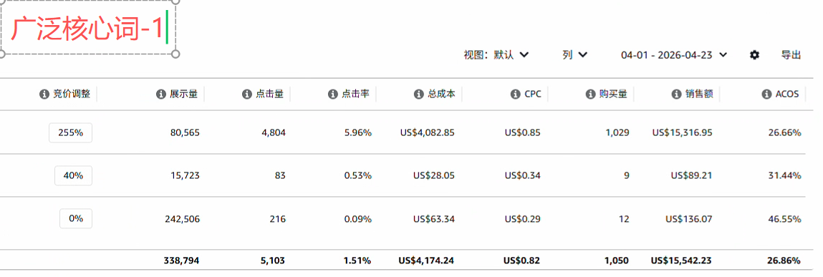
Task: Sort by ACOS column header
Action: [x=786, y=94]
